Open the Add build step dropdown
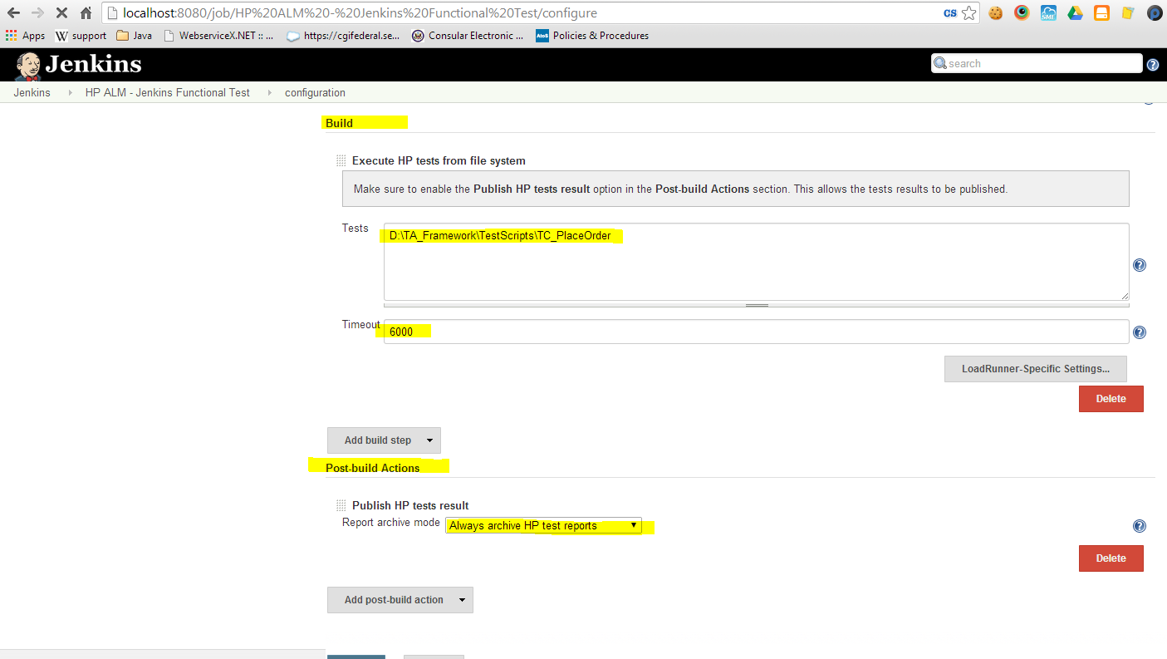Viewport: 1167px width, 659px height. point(384,440)
